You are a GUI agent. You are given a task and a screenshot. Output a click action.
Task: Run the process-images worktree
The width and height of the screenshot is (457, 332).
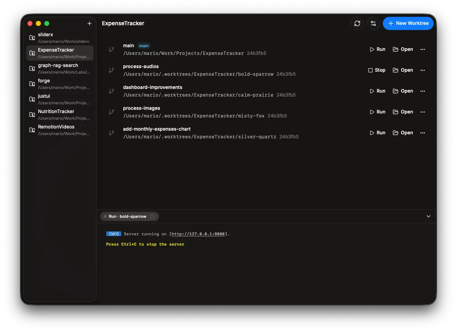coord(377,112)
